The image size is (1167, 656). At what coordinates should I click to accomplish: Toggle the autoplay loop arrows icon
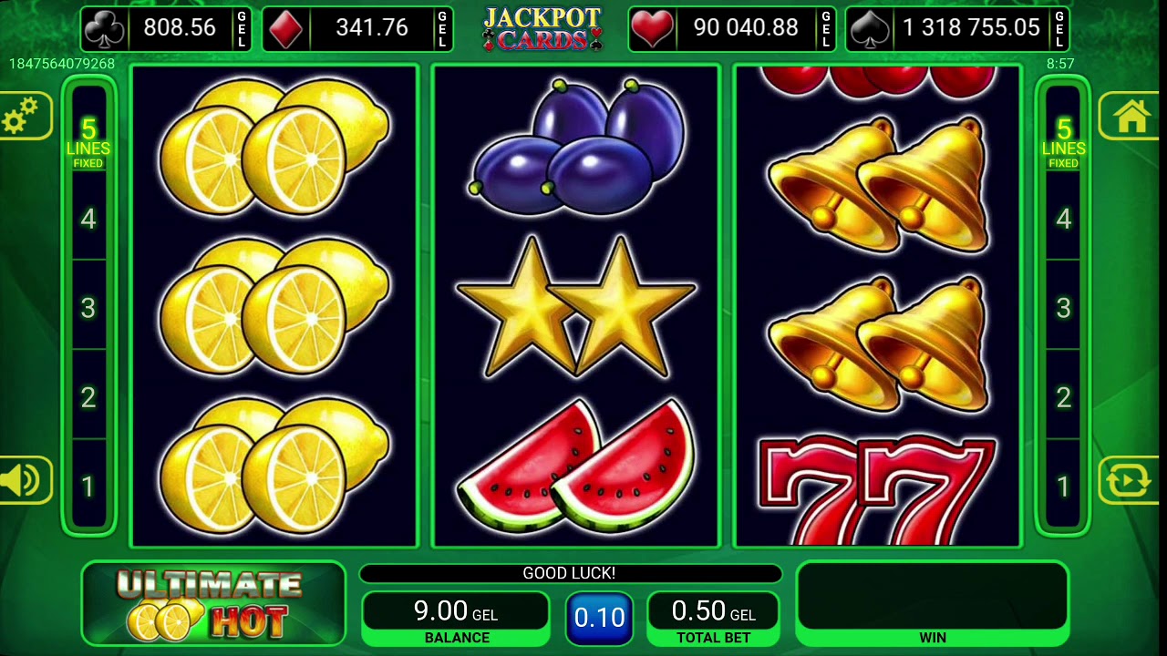[1131, 481]
